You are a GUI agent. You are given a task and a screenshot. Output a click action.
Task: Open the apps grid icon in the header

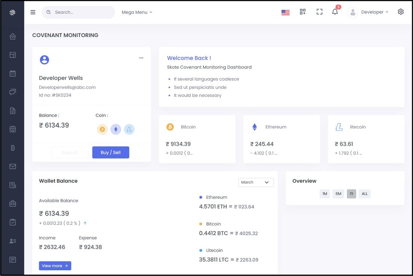302,12
